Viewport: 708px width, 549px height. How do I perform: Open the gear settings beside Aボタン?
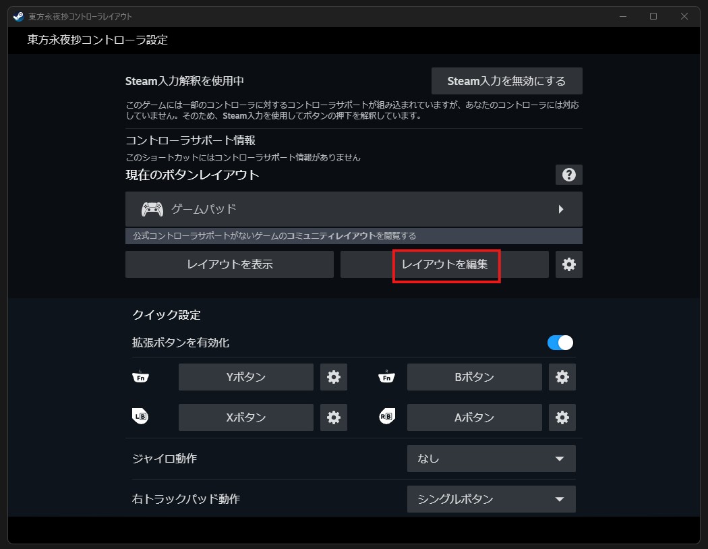pos(562,417)
